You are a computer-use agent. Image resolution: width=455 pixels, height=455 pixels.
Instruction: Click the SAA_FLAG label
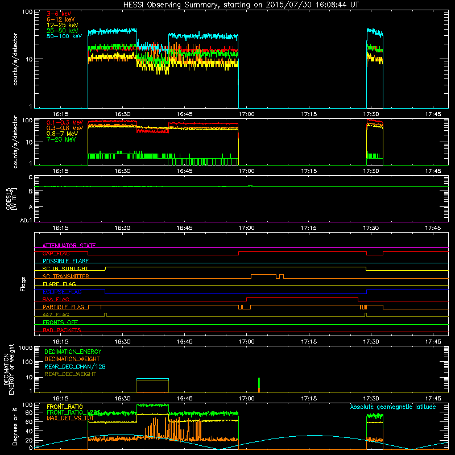(x=56, y=299)
